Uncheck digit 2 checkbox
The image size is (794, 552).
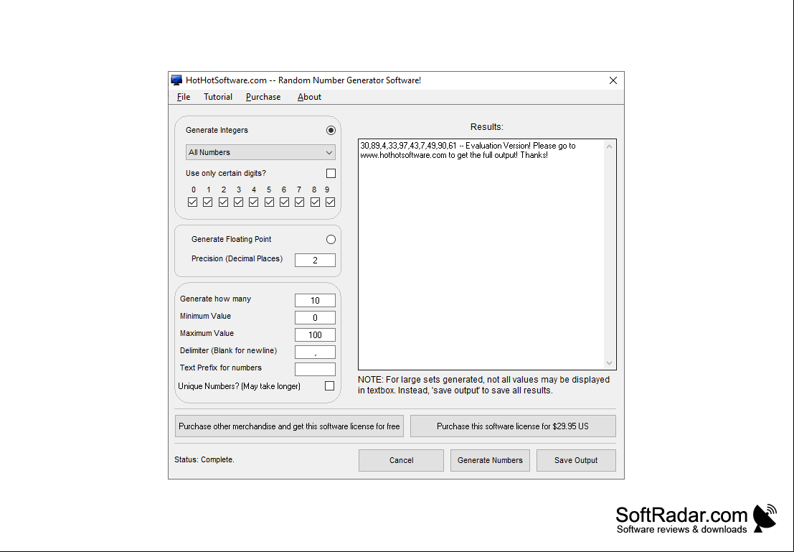(223, 202)
